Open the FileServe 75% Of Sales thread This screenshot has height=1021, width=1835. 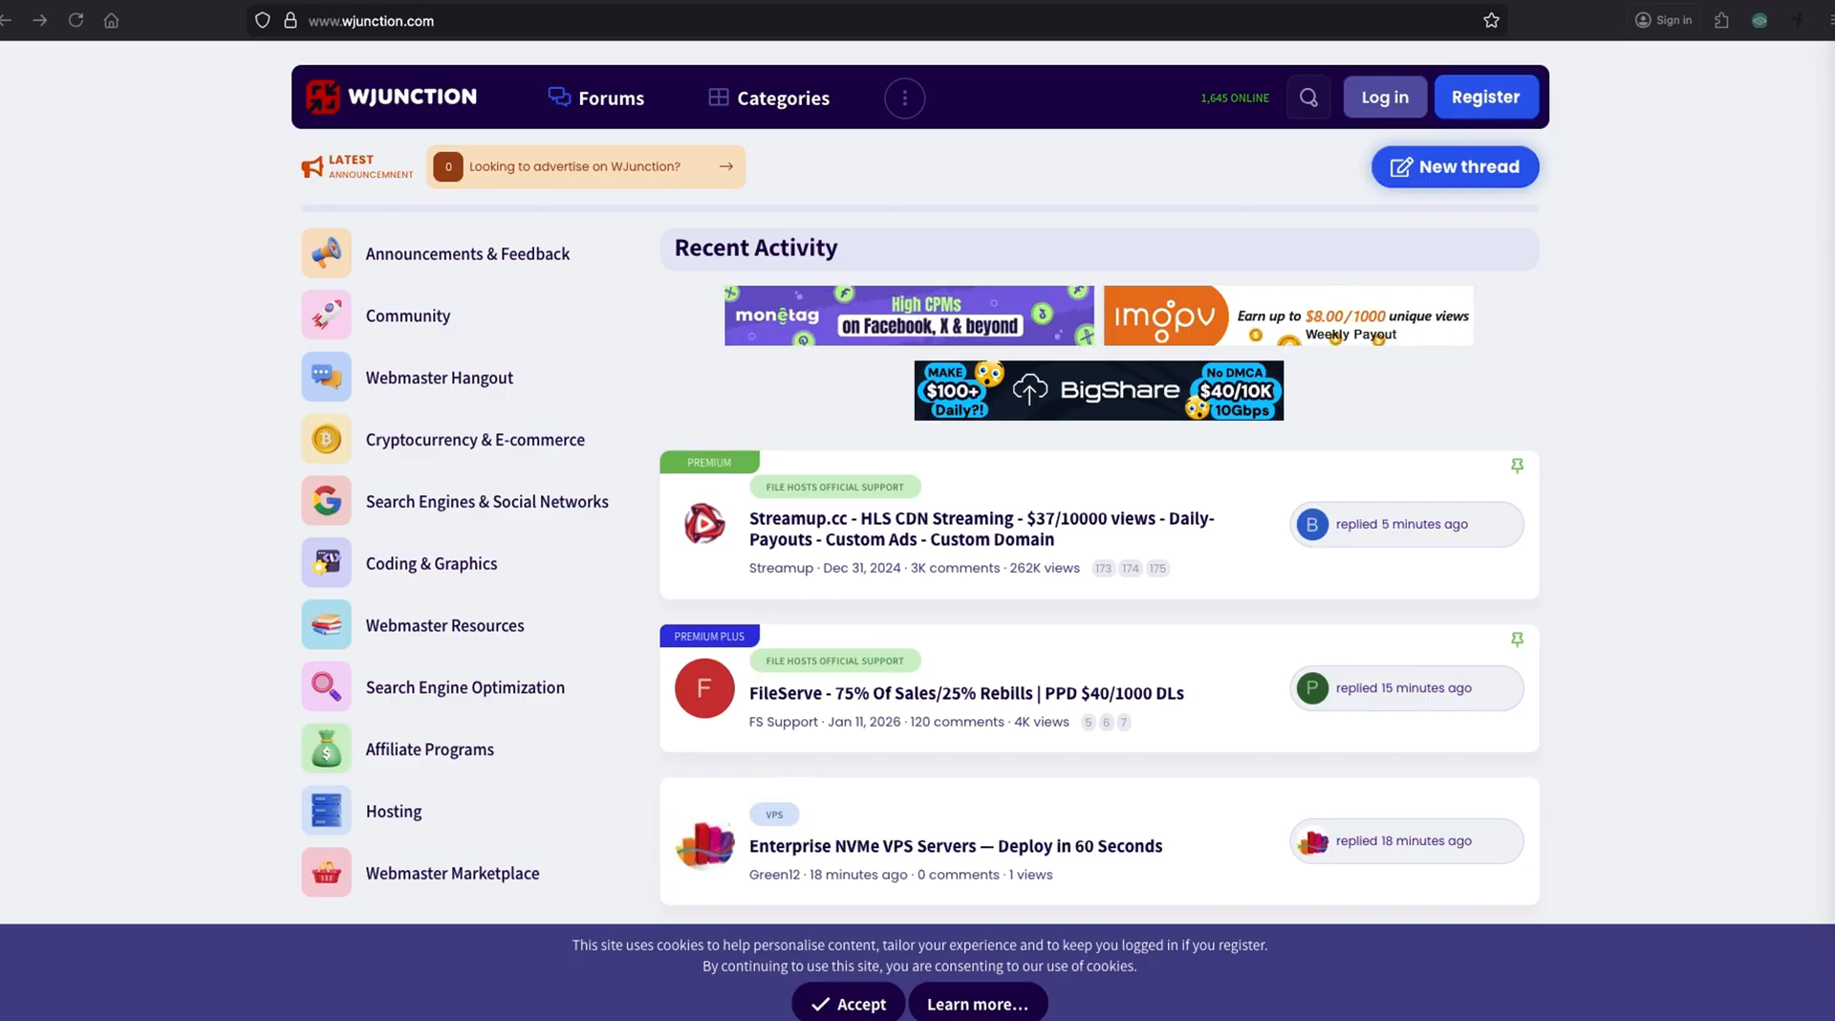coord(966,693)
